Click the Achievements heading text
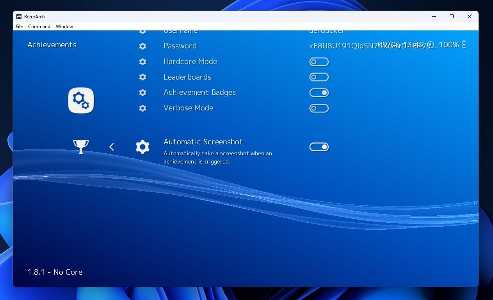Screen dimensions: 493x300 click(52, 45)
